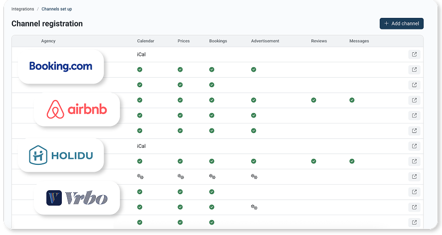Open the Channels set up breadcrumb

click(x=57, y=9)
